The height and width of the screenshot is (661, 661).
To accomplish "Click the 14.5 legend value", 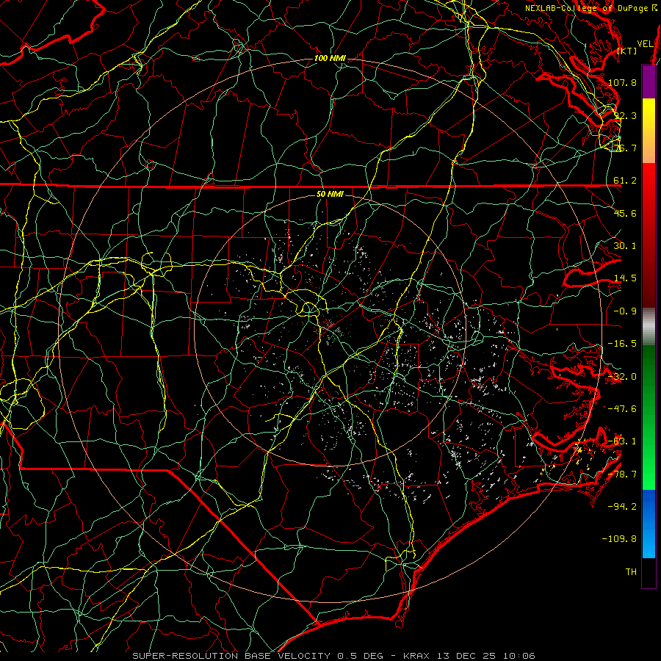I will tap(625, 278).
